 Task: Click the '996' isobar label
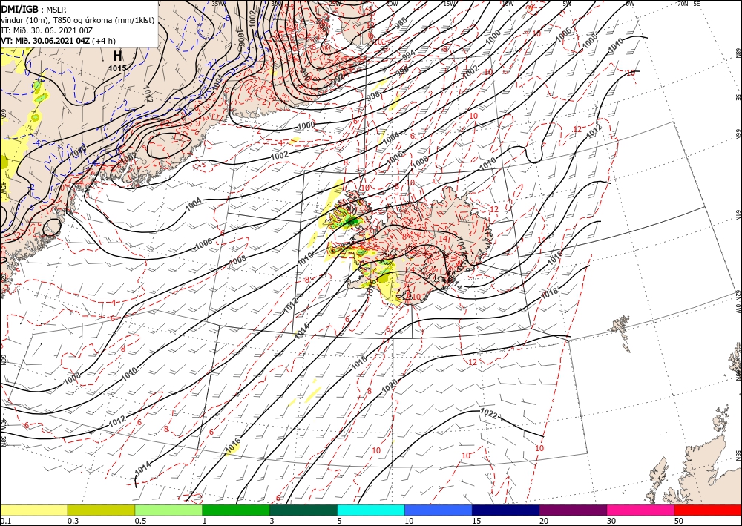(402, 71)
